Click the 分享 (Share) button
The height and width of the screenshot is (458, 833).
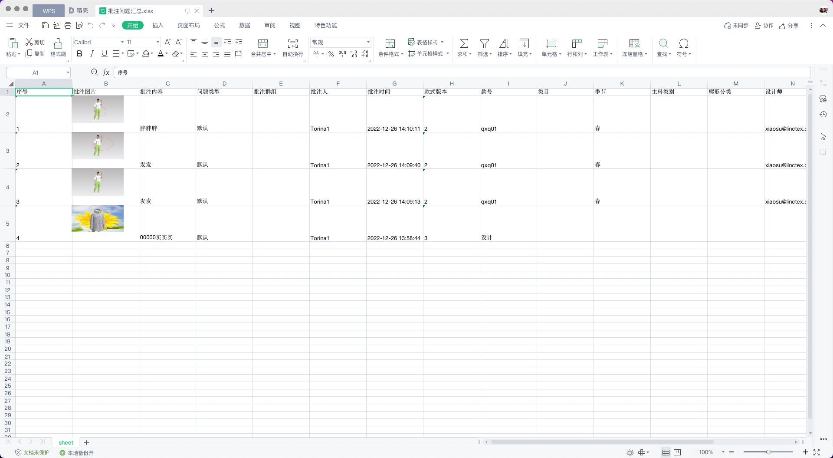tap(789, 26)
